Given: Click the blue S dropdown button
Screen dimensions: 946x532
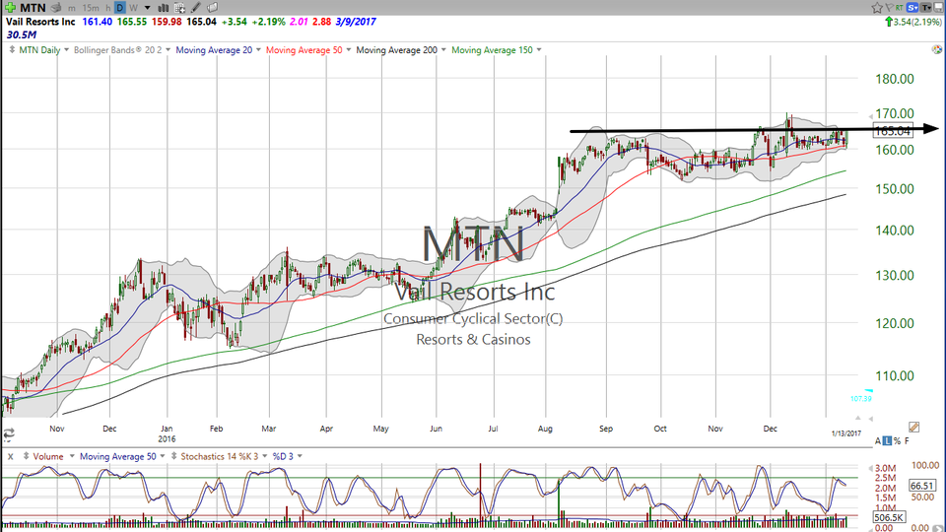Looking at the screenshot, I should (x=912, y=7).
